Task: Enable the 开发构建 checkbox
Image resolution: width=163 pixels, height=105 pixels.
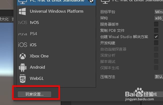Action: [x=156, y=43]
